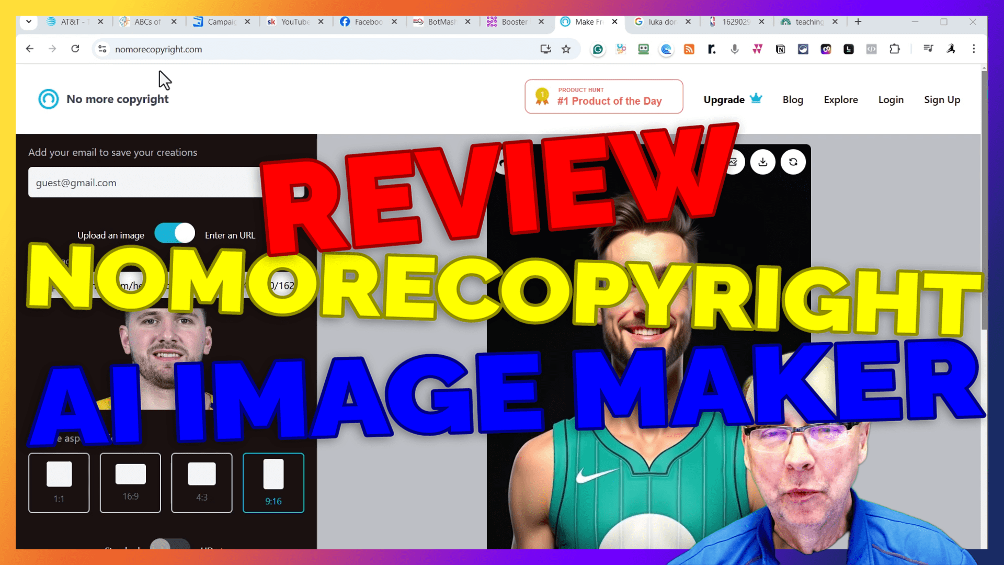1004x565 pixels.
Task: Select the 1:1 aspect ratio option
Action: (x=59, y=483)
